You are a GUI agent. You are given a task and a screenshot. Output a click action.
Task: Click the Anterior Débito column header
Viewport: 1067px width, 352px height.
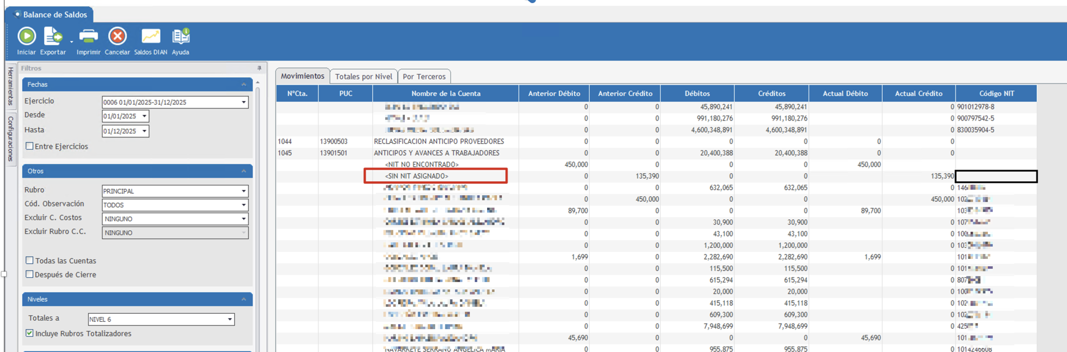pos(554,93)
